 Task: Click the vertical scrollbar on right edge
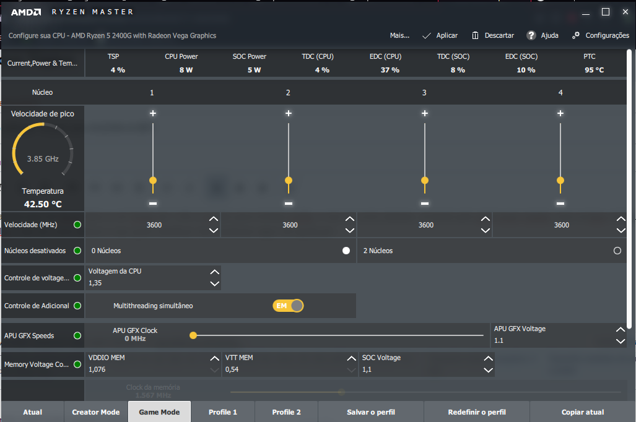629,189
